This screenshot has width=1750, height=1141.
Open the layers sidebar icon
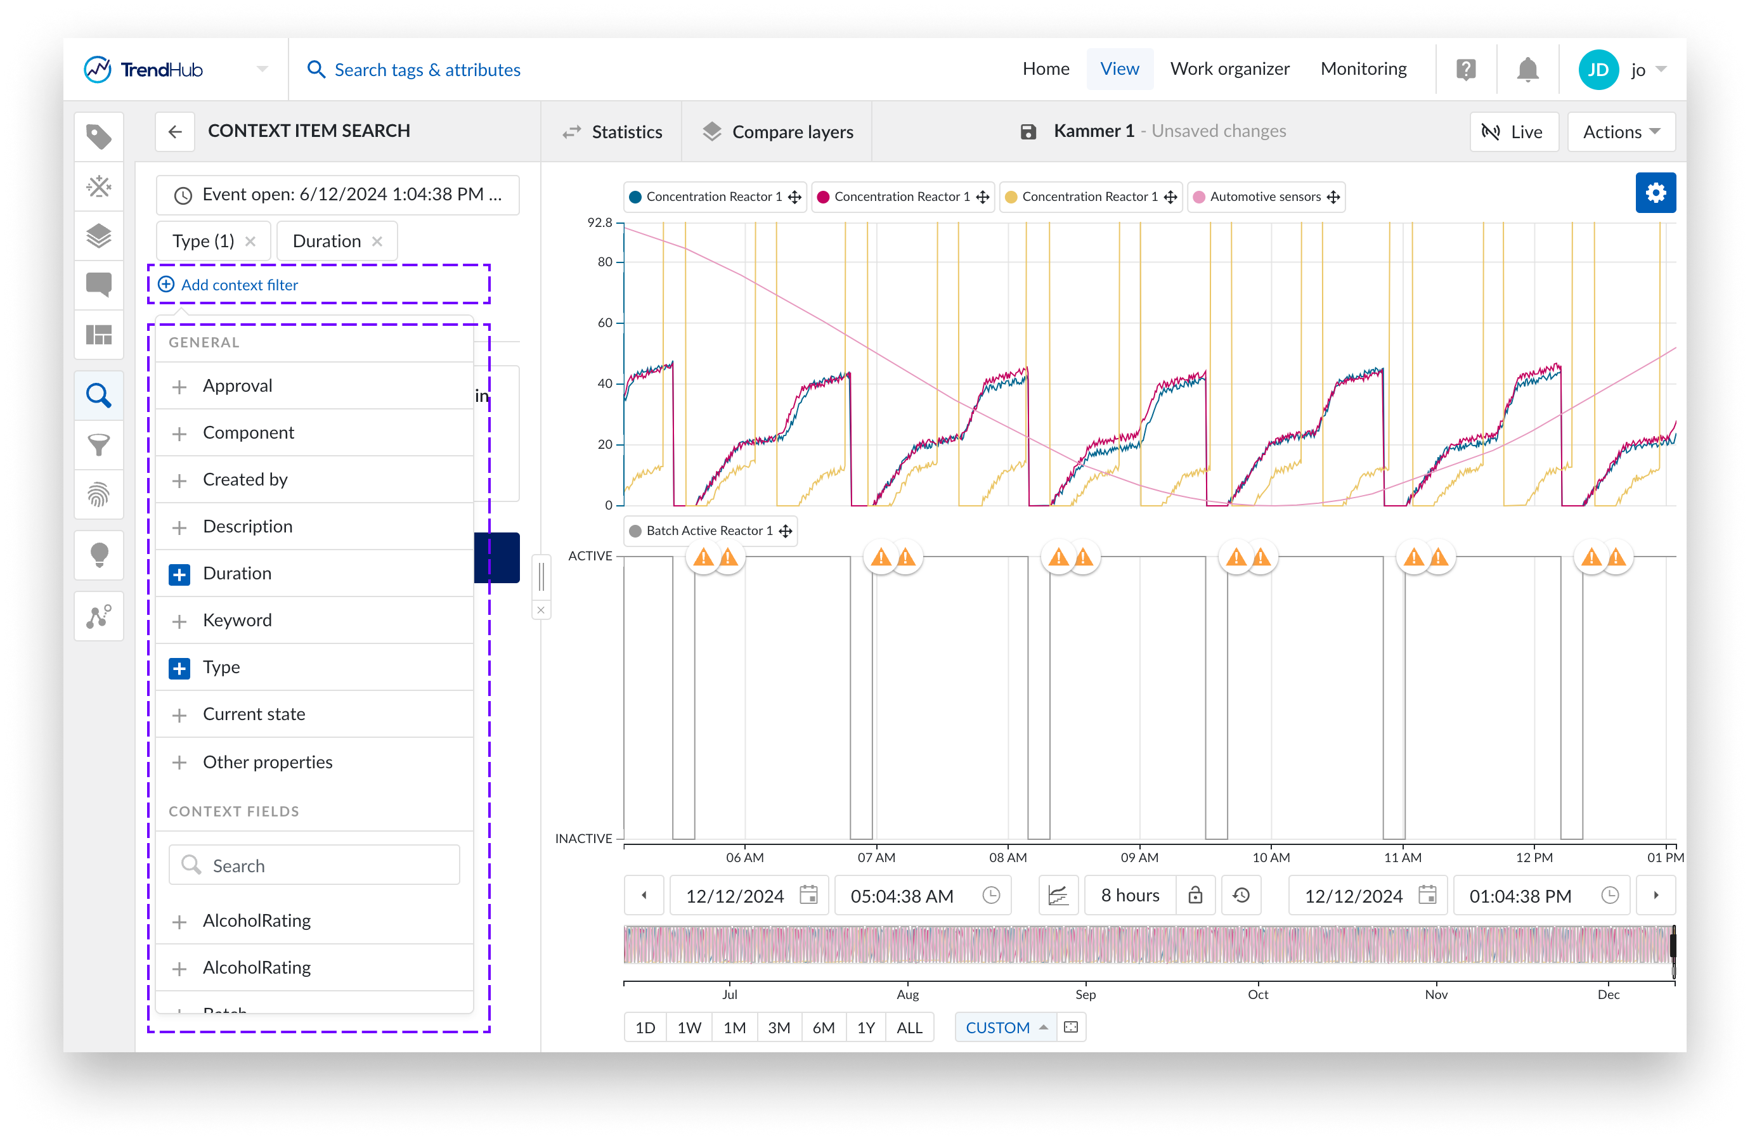click(x=98, y=236)
